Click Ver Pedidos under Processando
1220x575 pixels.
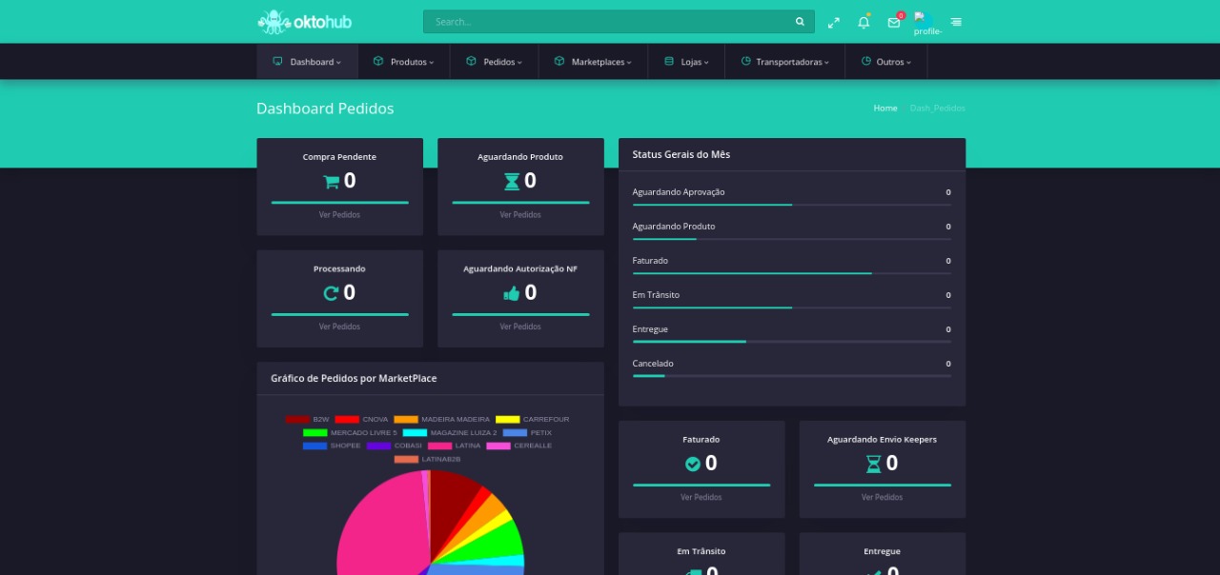point(339,327)
